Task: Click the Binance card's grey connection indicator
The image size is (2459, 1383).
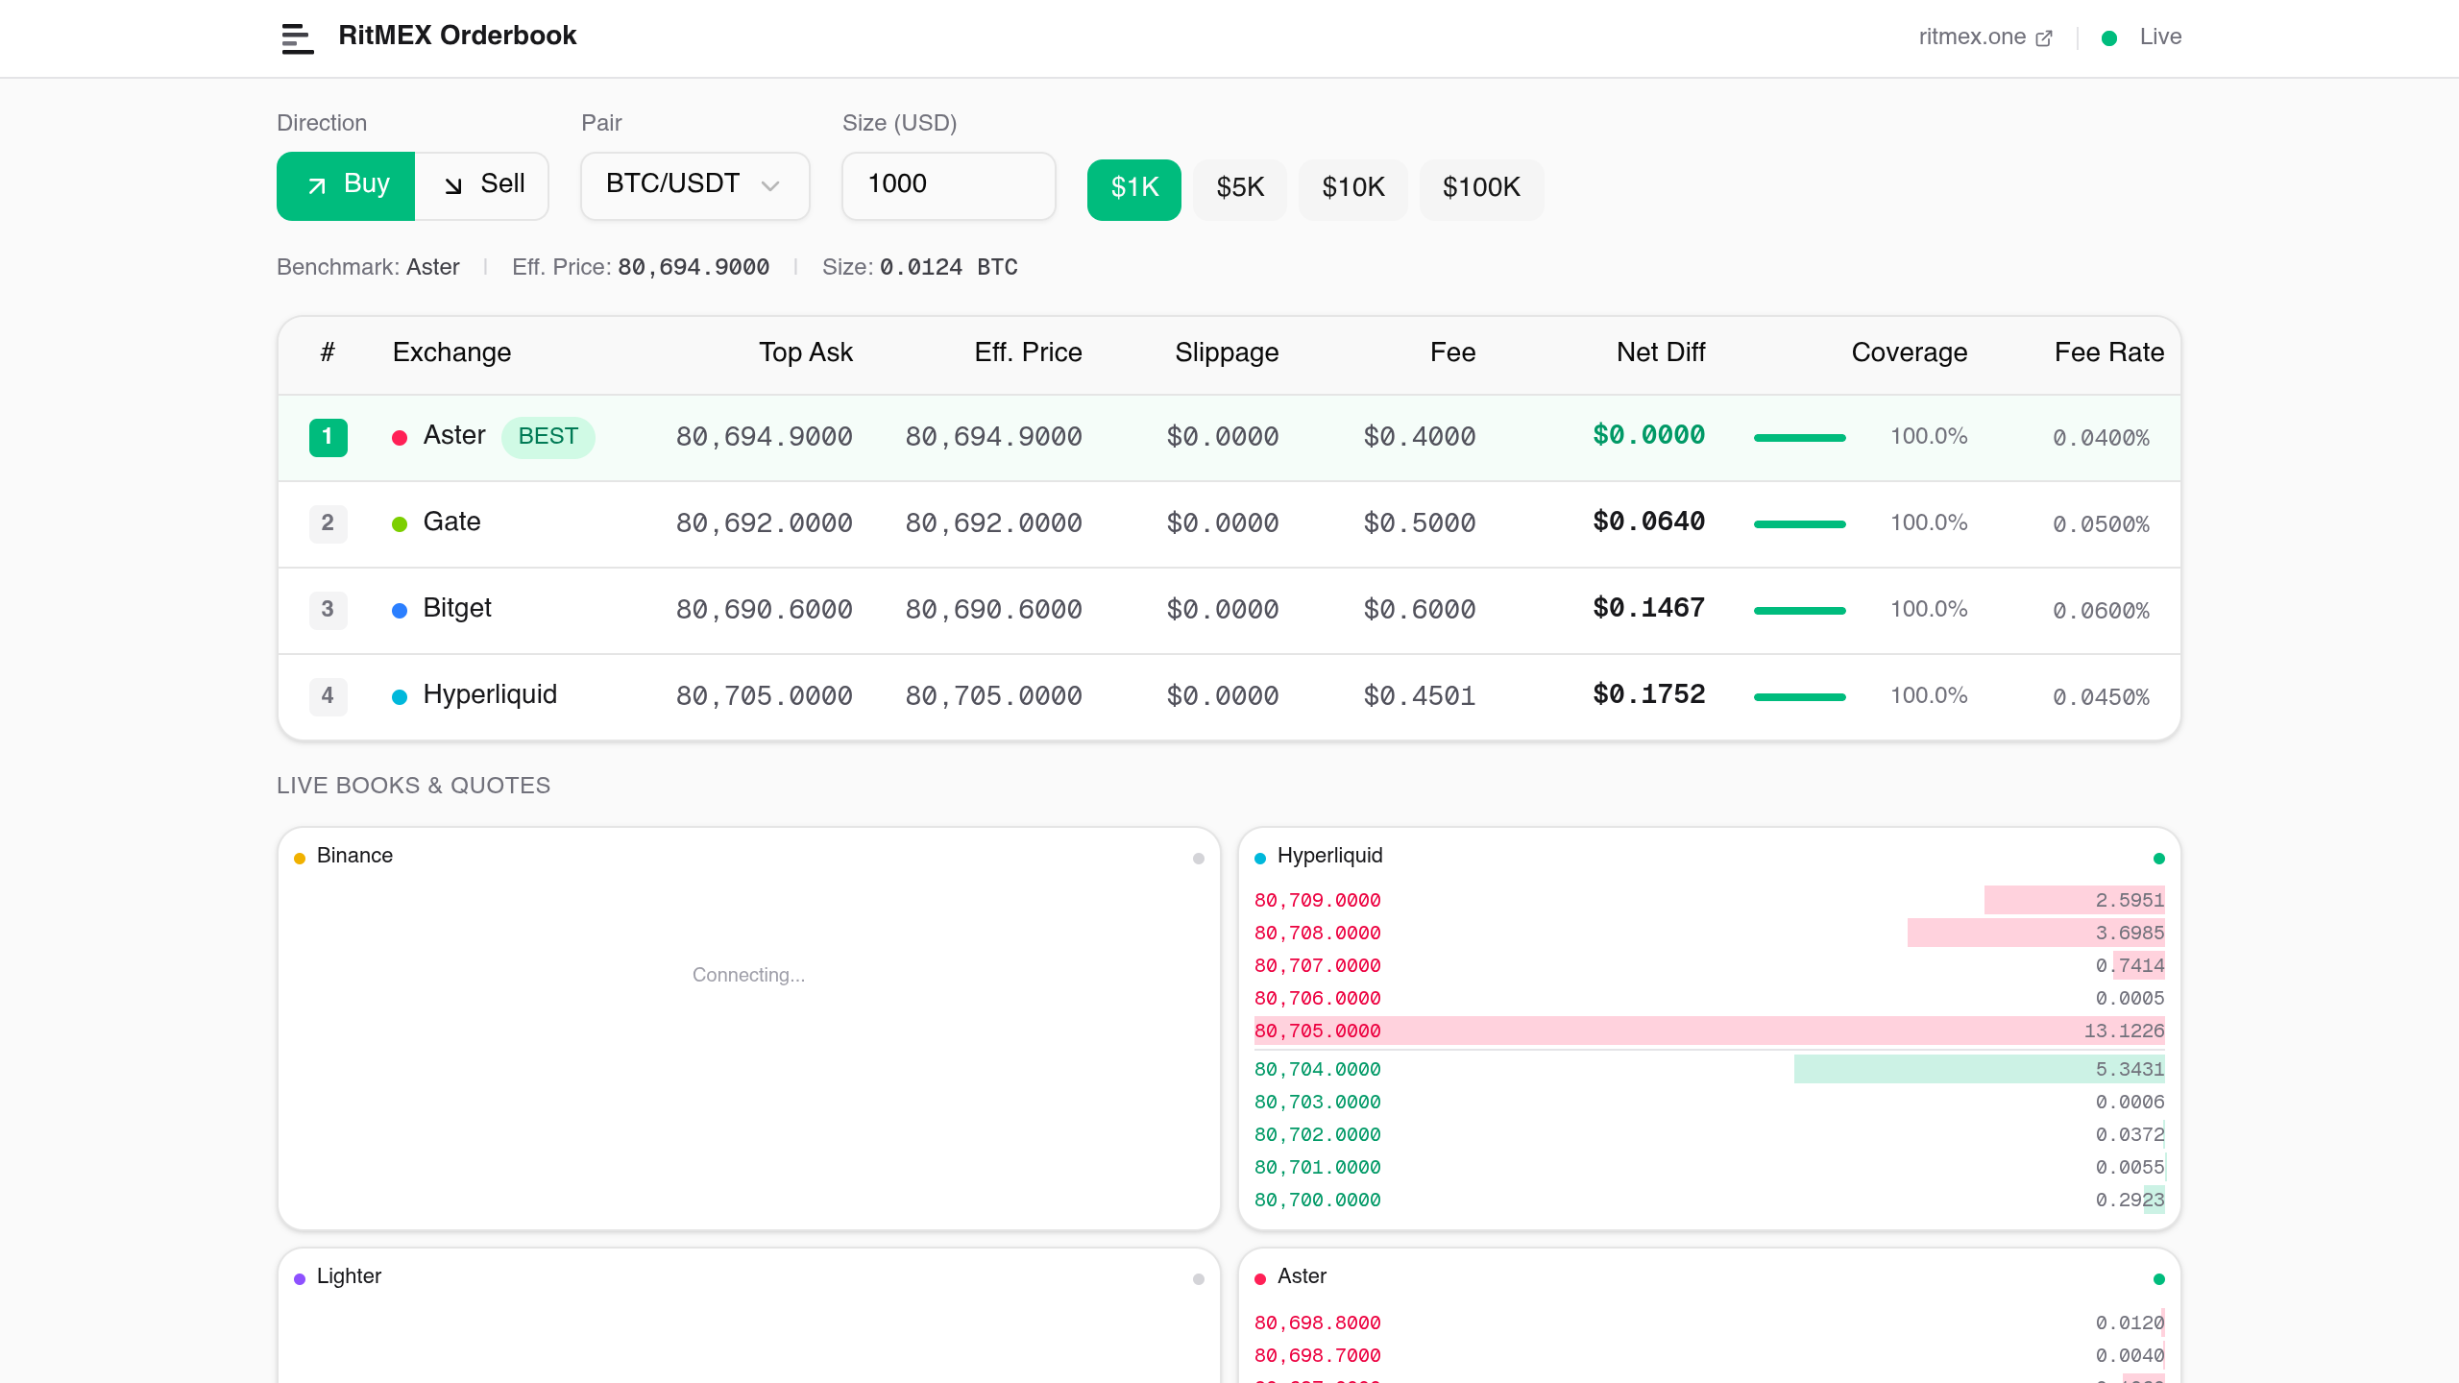Action: [1199, 859]
